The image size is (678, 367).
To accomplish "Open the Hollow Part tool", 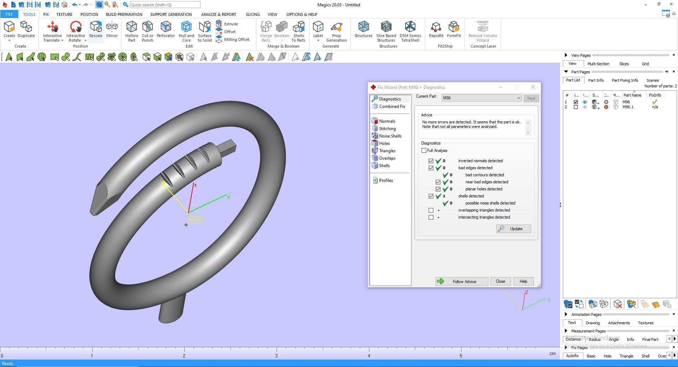I will pyautogui.click(x=132, y=31).
